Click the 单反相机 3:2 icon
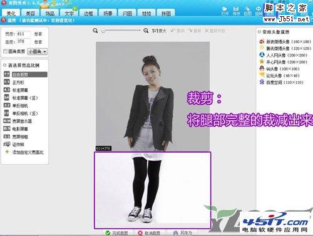 pos(7,105)
